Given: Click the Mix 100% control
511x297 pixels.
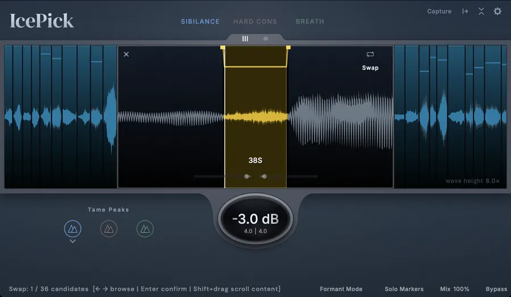Looking at the screenshot, I should pyautogui.click(x=455, y=289).
